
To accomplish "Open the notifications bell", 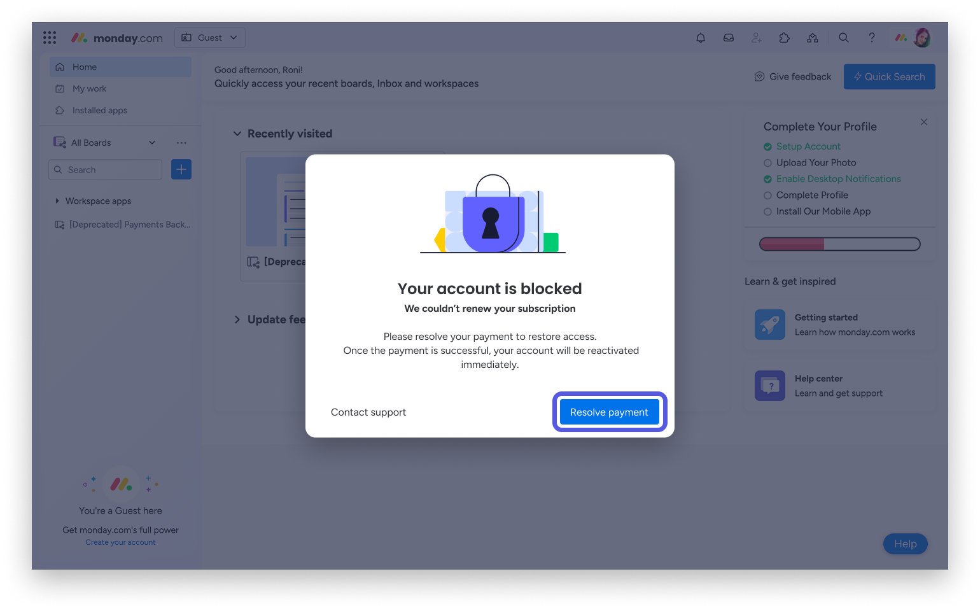I will coord(701,38).
